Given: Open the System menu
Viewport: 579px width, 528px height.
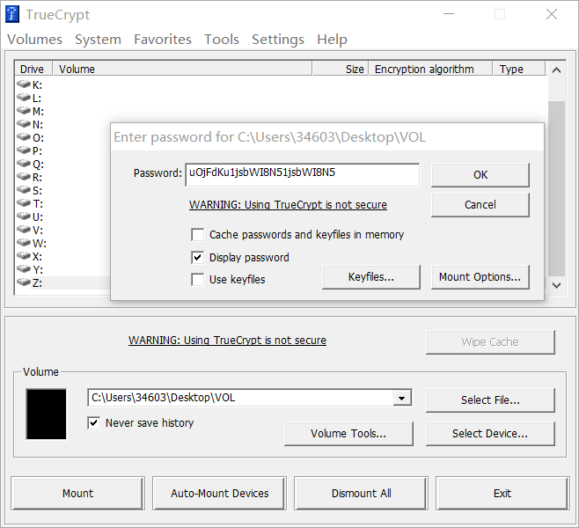Looking at the screenshot, I should click(98, 39).
